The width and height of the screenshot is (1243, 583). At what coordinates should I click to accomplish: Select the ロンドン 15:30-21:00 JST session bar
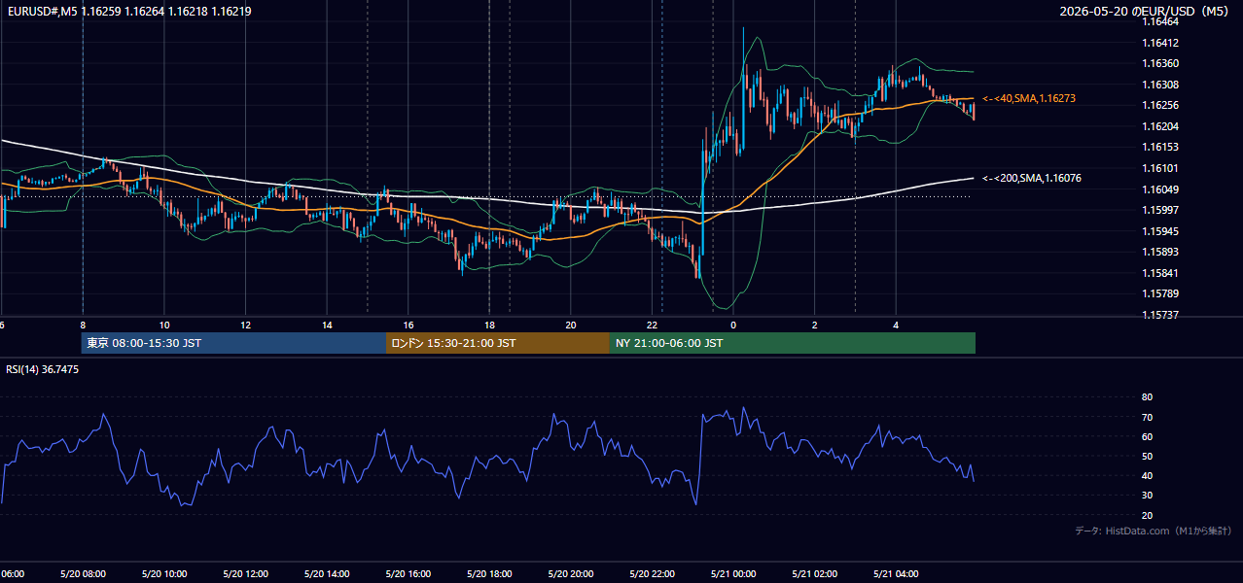pos(498,343)
